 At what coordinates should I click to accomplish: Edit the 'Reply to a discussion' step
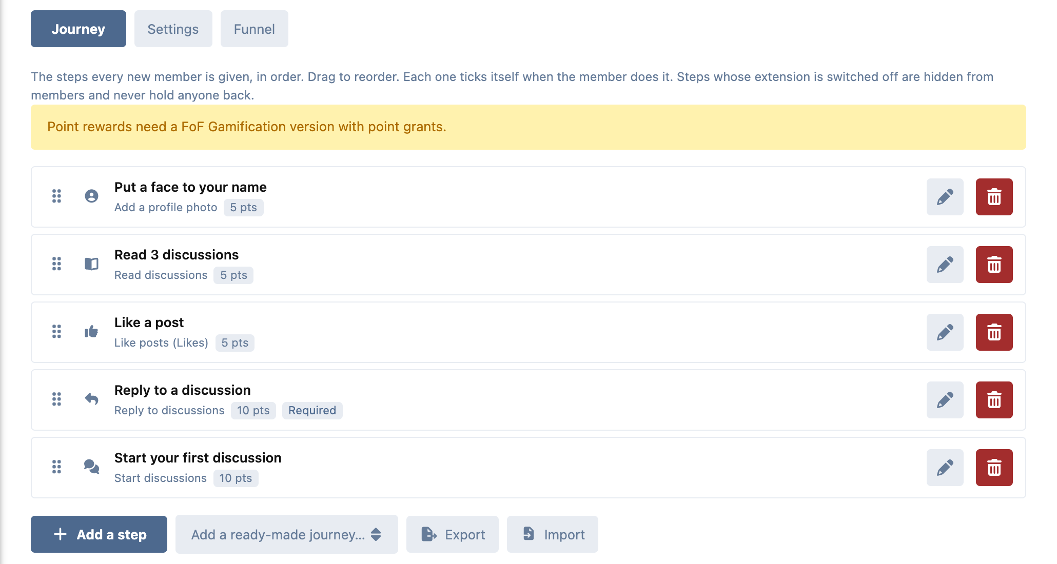[x=945, y=400]
